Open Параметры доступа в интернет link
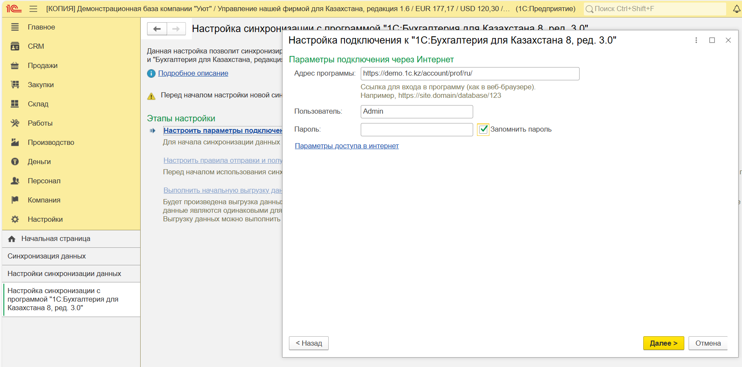The image size is (742, 367). (347, 146)
